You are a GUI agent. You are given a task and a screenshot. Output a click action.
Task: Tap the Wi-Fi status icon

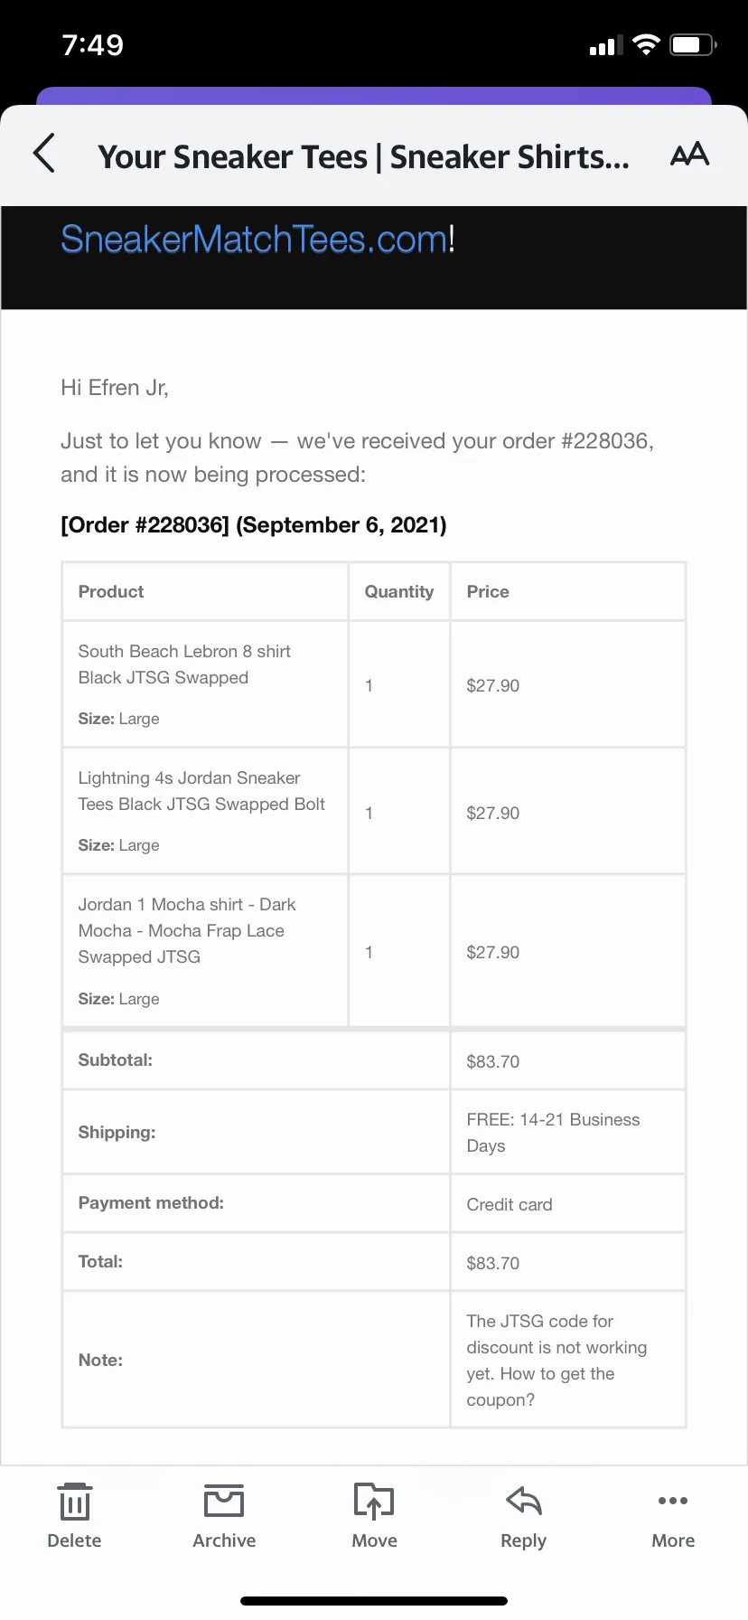click(x=646, y=45)
